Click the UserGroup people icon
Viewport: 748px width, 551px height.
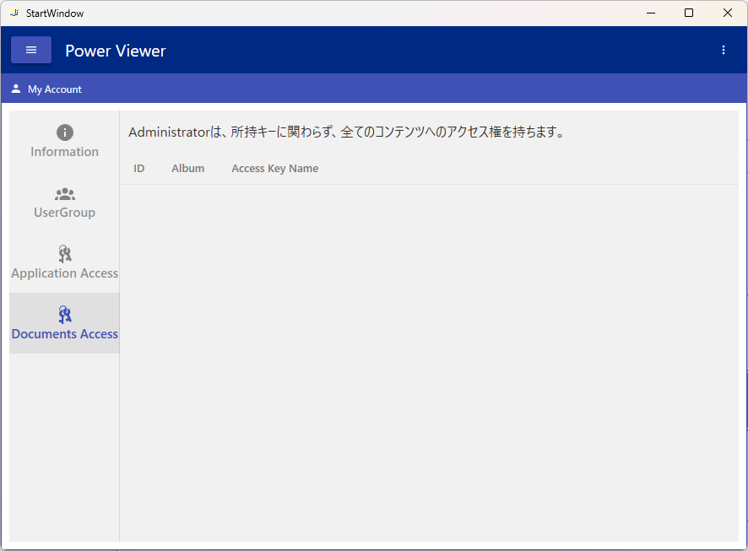(x=65, y=194)
